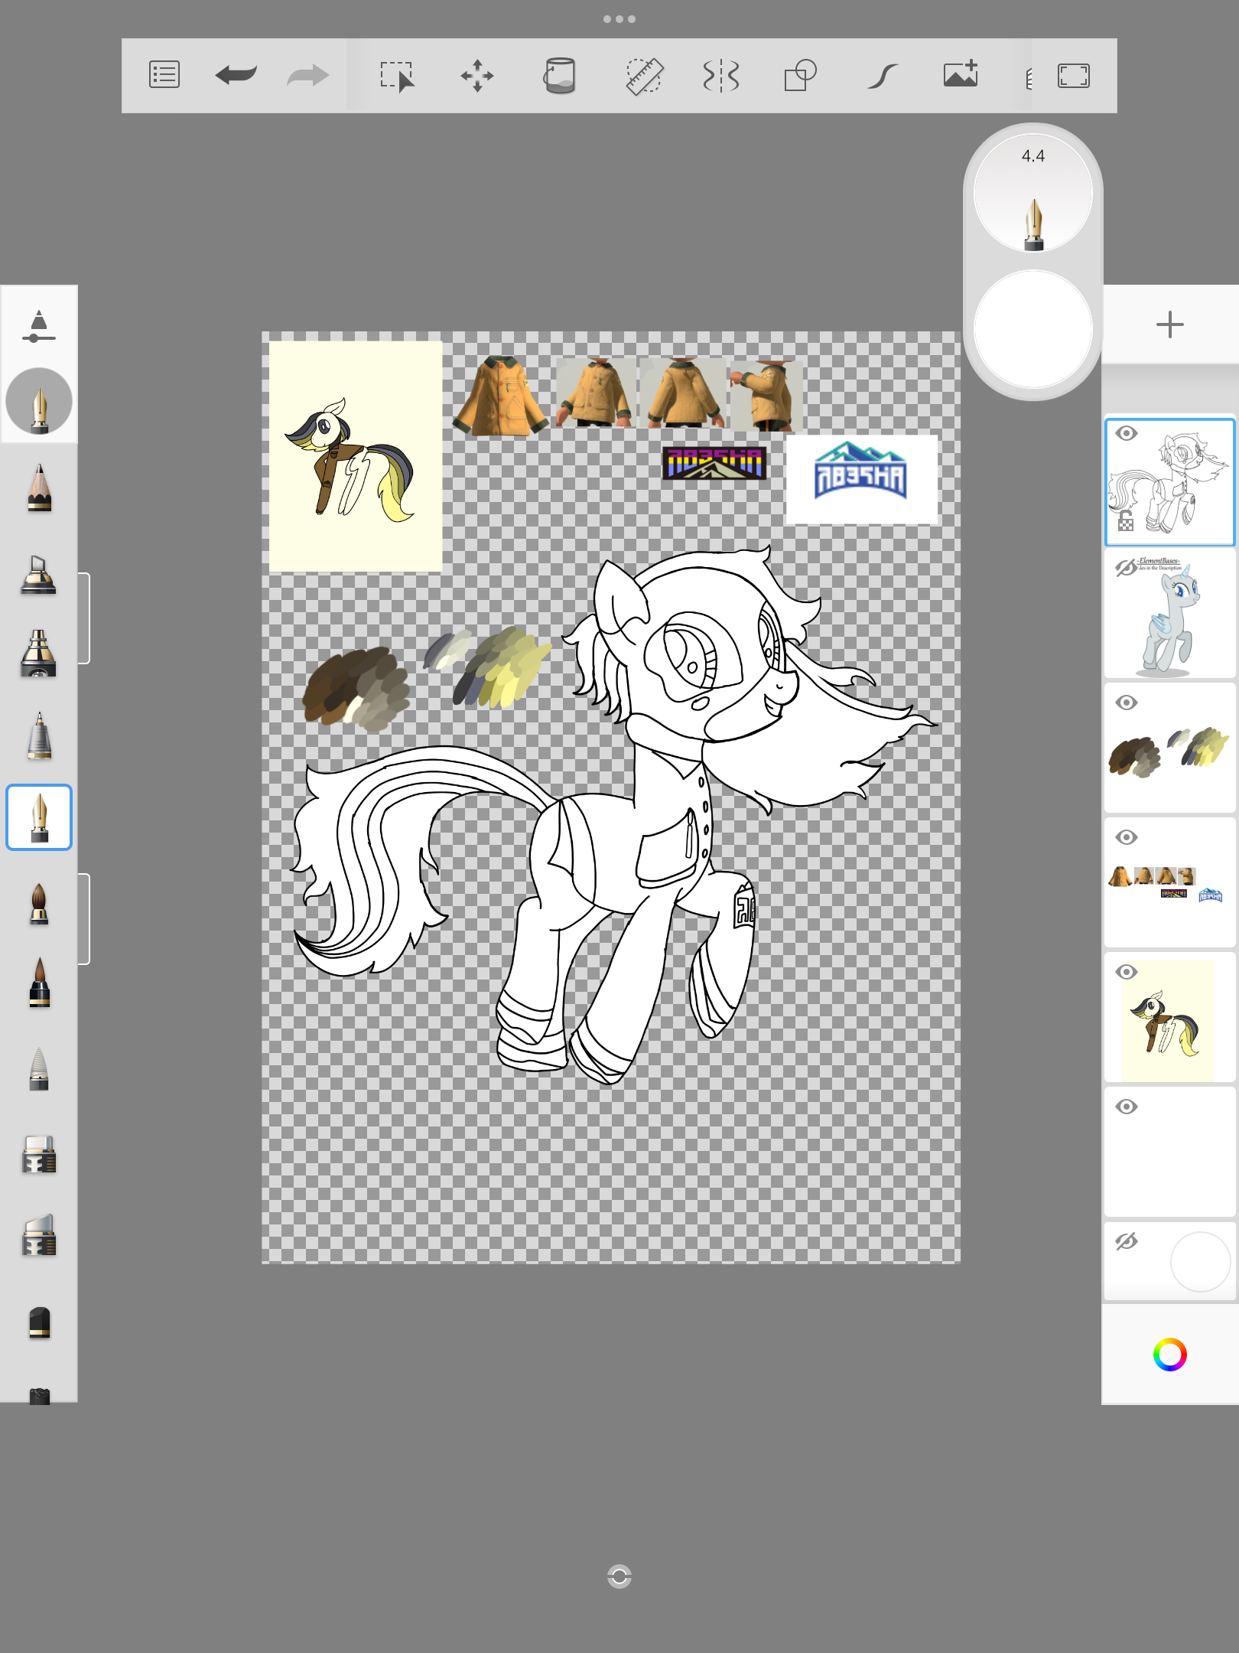Open the white color puck
The width and height of the screenshot is (1239, 1653).
click(1032, 329)
